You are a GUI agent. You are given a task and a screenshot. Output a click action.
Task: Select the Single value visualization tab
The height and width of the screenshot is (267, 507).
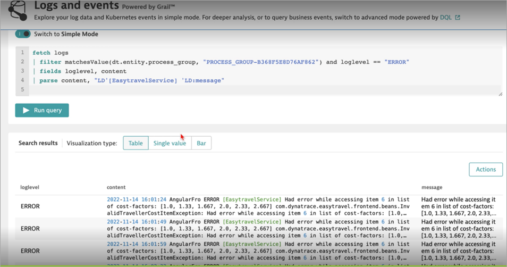click(170, 143)
